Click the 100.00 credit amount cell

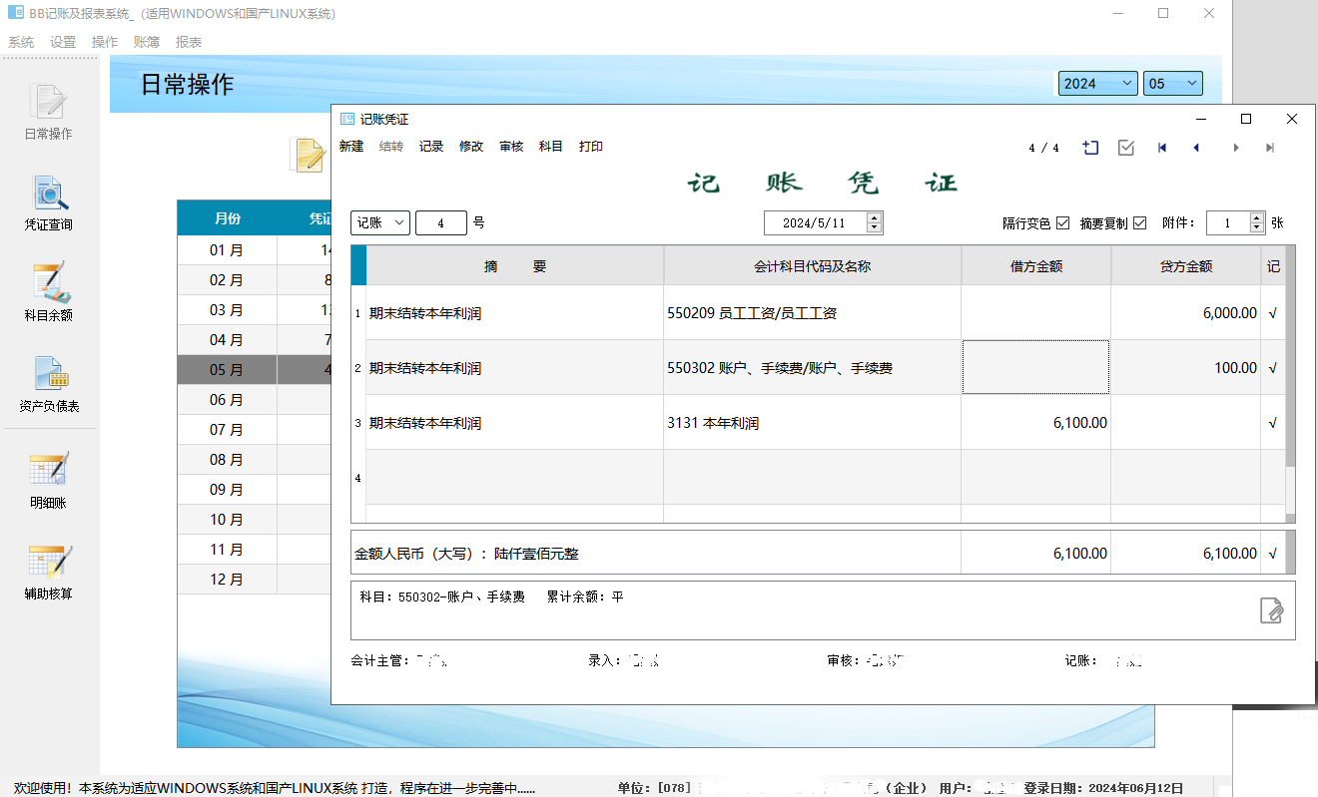tap(1186, 368)
